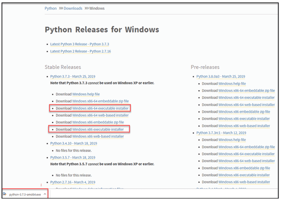Open Latest Python 3 Release - Python 3.7.3
Image resolution: width=282 pixels, height=201 pixels.
pyautogui.click(x=80, y=44)
